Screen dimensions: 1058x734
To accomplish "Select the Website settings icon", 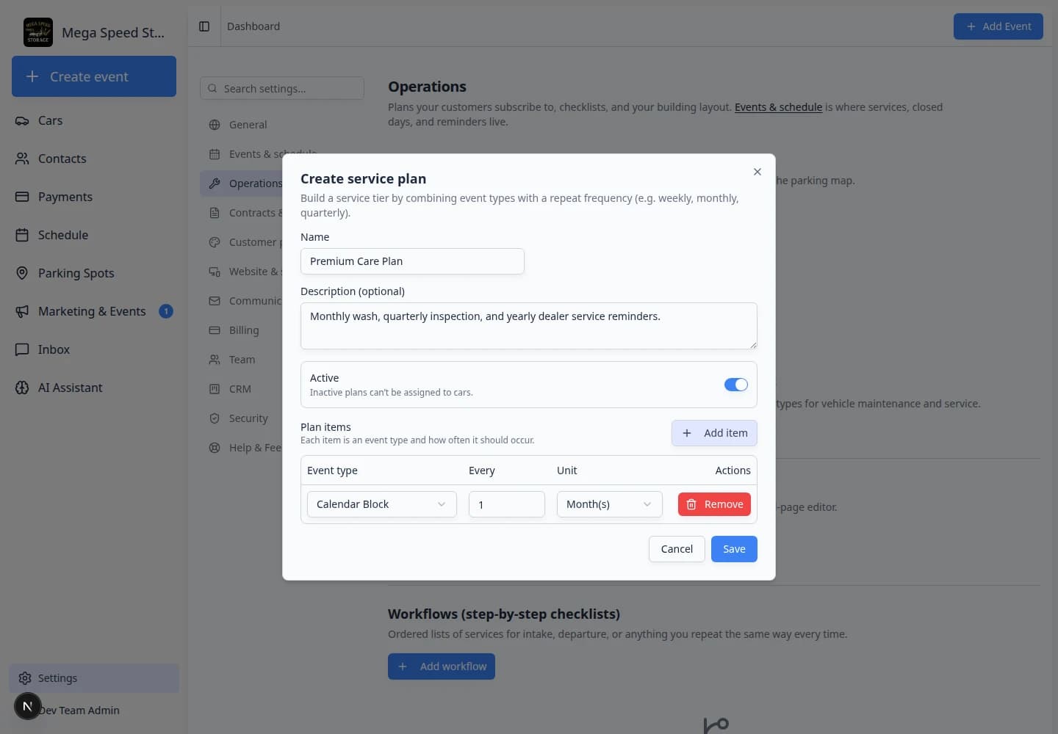I will point(215,272).
